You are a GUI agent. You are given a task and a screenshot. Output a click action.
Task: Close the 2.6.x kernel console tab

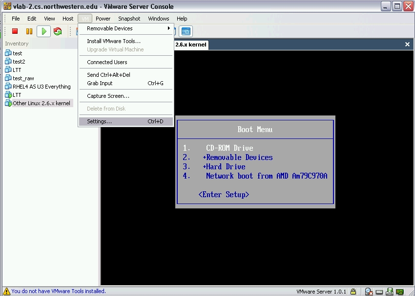click(407, 45)
